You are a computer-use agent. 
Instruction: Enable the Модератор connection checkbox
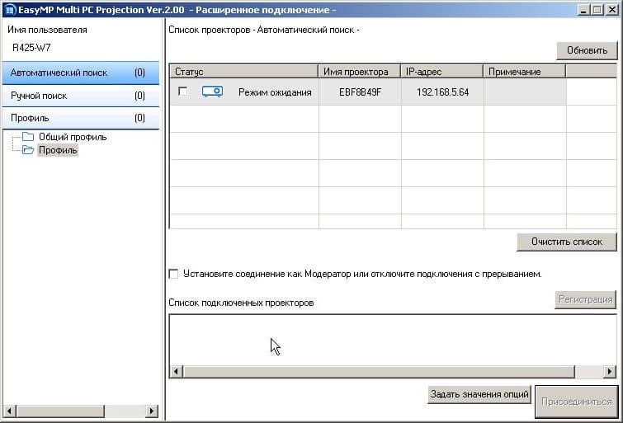click(173, 274)
